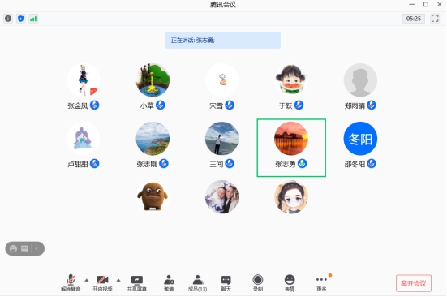Click muted mic icon beside 王闯
This screenshot has height=297, width=447.
pyautogui.click(x=230, y=164)
